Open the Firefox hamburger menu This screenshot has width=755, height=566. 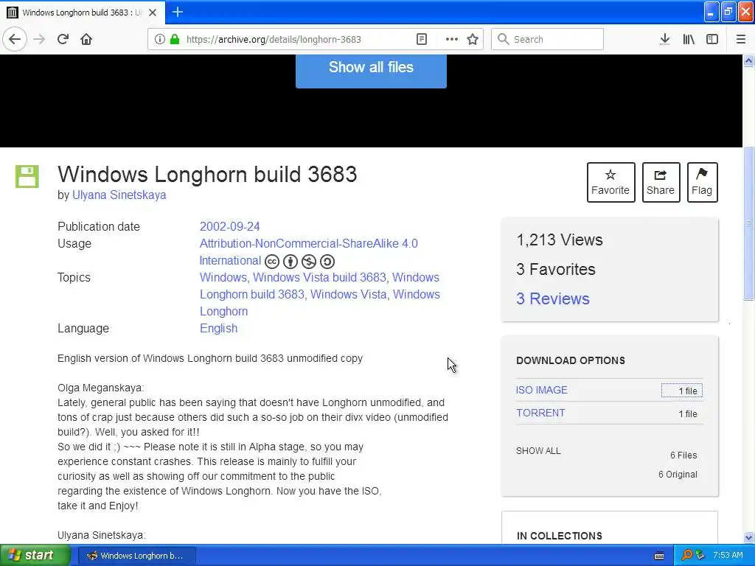pos(741,39)
